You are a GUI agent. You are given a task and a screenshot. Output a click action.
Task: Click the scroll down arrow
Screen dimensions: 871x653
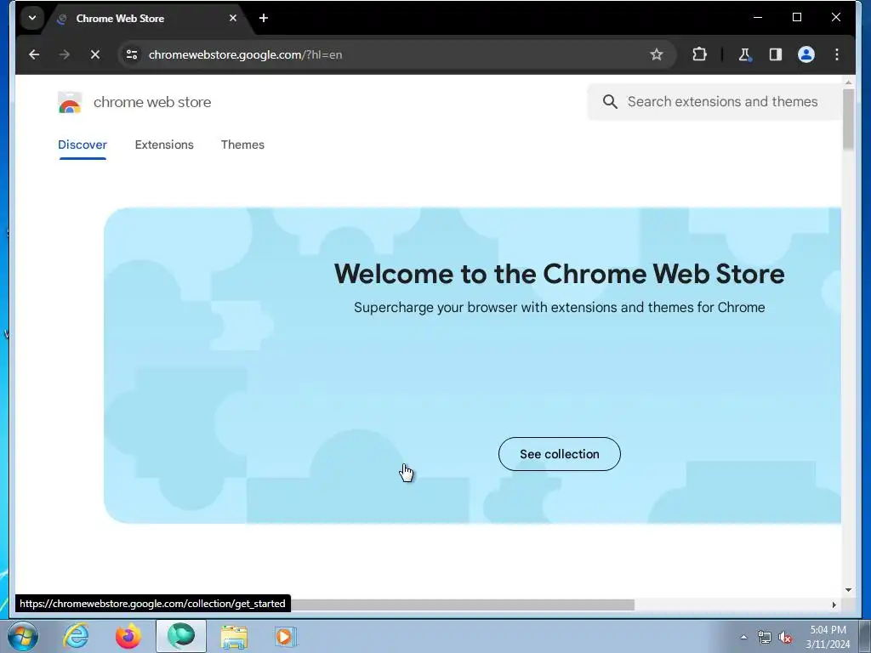(848, 590)
